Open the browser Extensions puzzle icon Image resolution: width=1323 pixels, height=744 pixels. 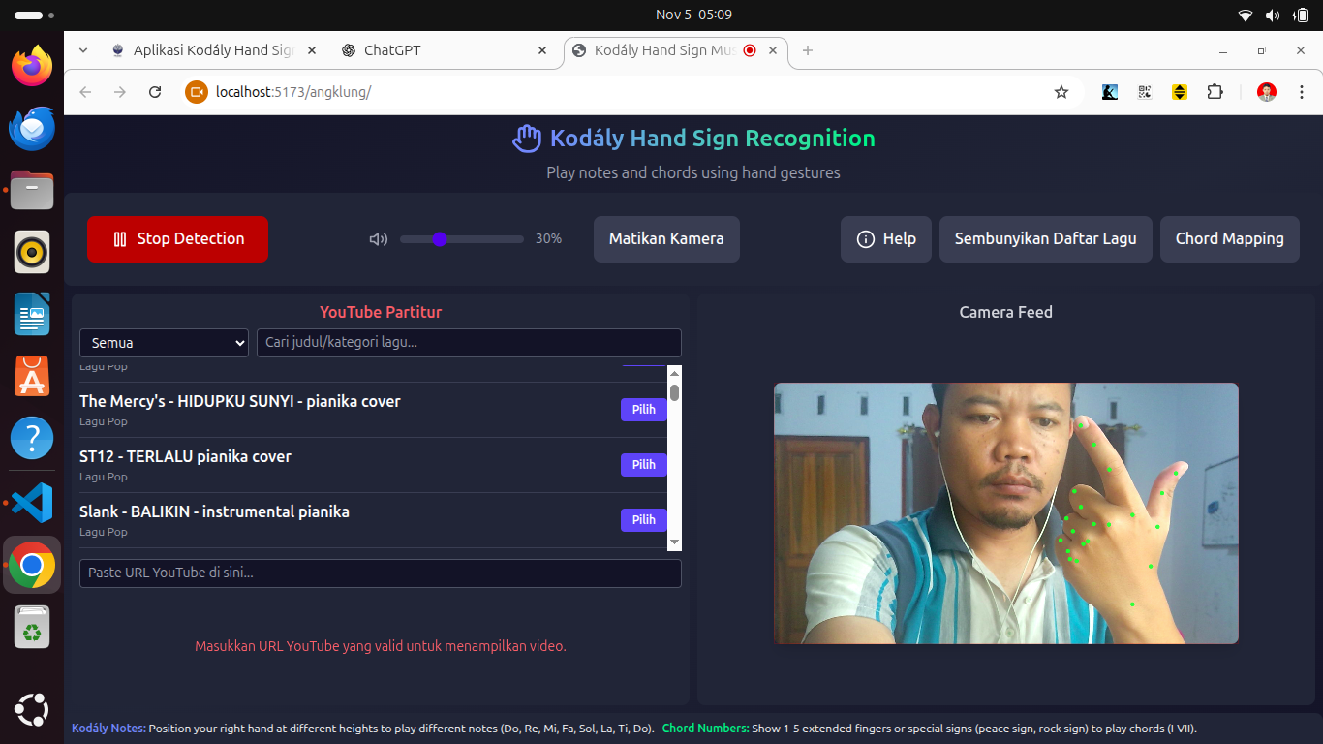coord(1215,92)
